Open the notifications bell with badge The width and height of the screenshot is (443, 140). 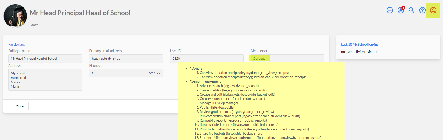click(x=401, y=10)
